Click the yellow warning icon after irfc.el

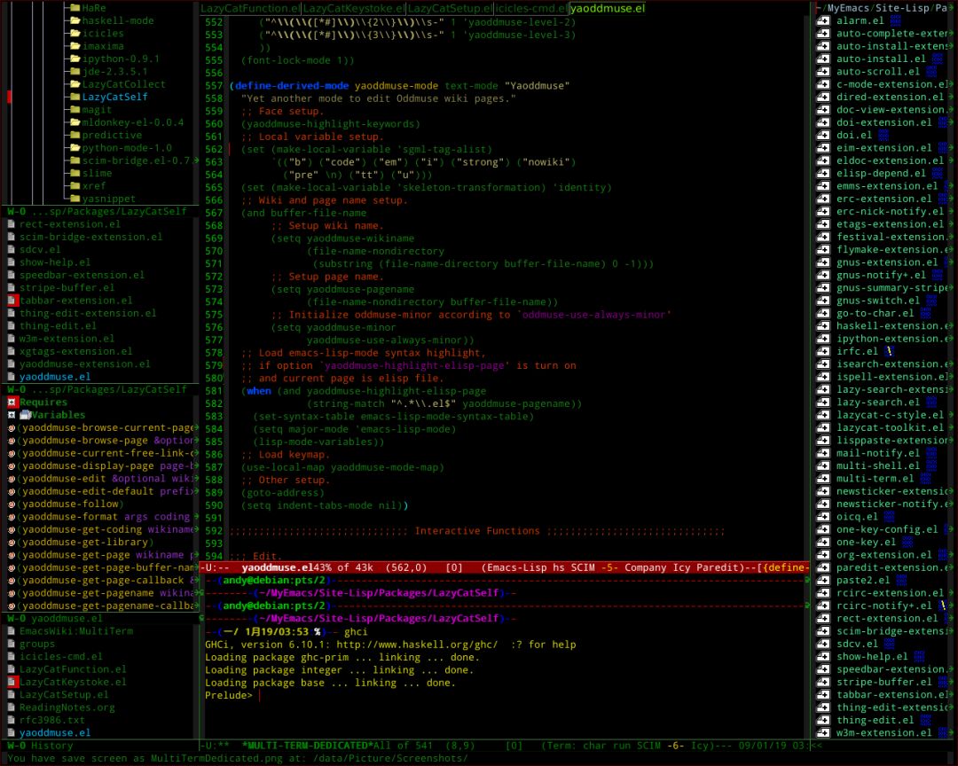click(888, 352)
